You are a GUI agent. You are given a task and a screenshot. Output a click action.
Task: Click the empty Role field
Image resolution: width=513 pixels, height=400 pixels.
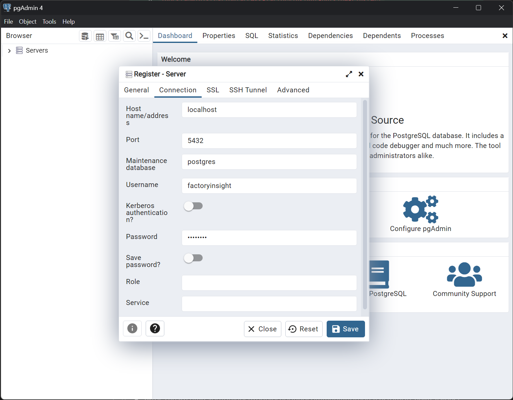tap(269, 283)
